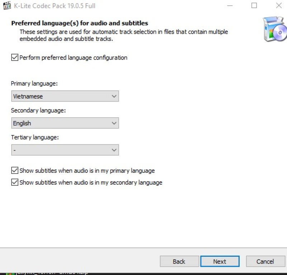Open the Secondary language dropdown showing English

tap(65, 123)
